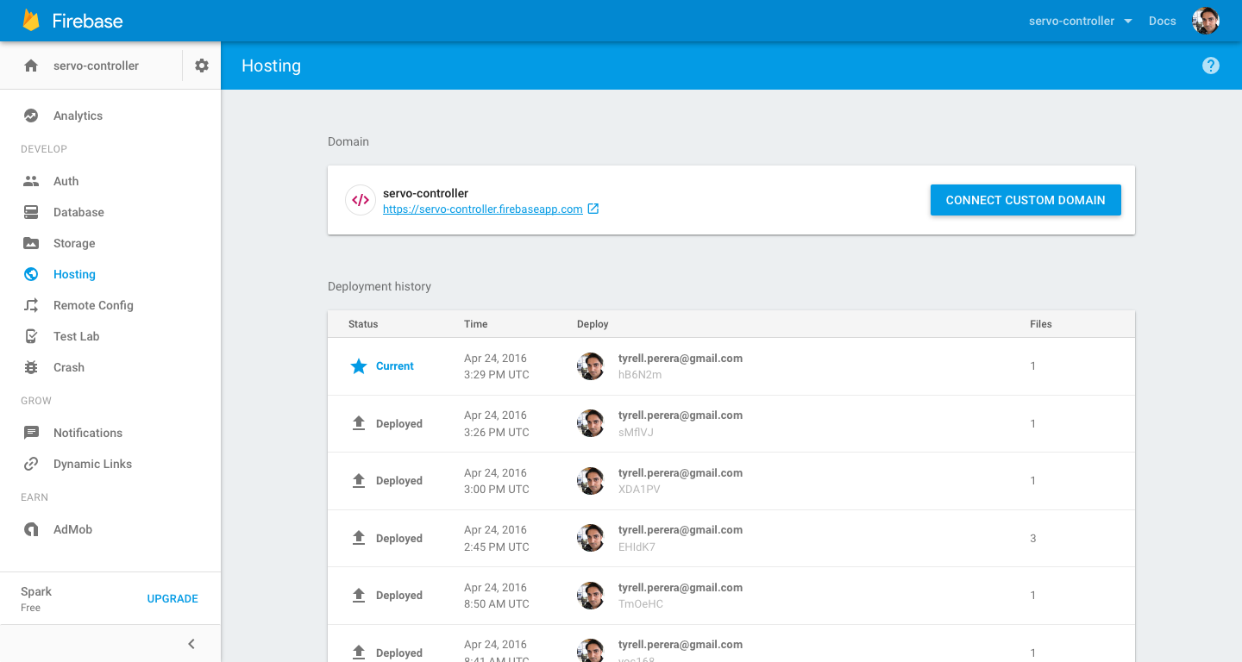
Task: Click the Storage folder-image icon
Action: coord(31,243)
